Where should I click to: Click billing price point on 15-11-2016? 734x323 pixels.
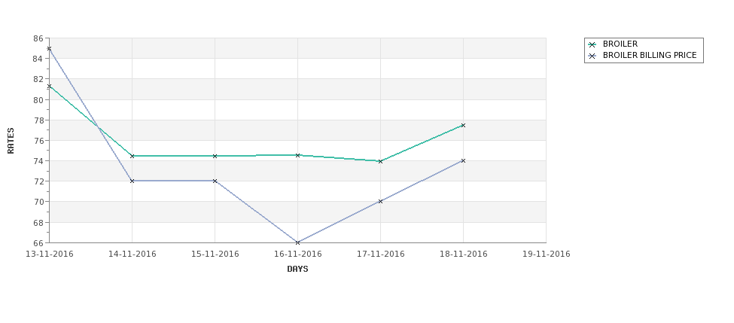(215, 181)
